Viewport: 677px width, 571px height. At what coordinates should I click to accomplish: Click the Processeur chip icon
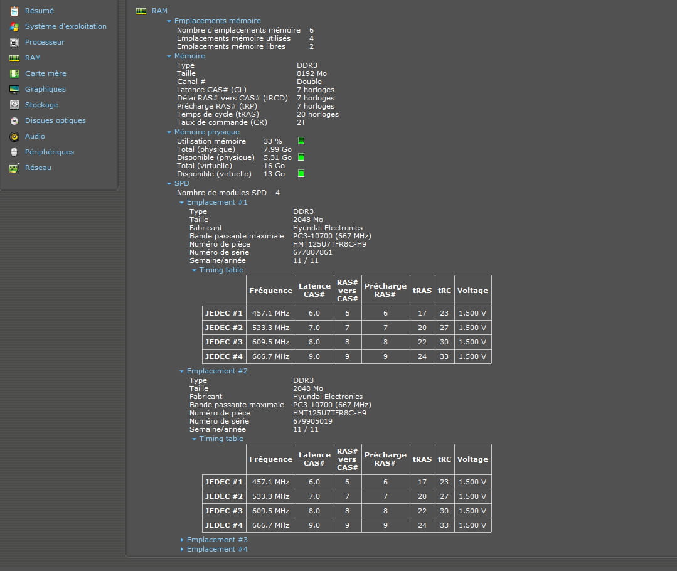(x=14, y=42)
